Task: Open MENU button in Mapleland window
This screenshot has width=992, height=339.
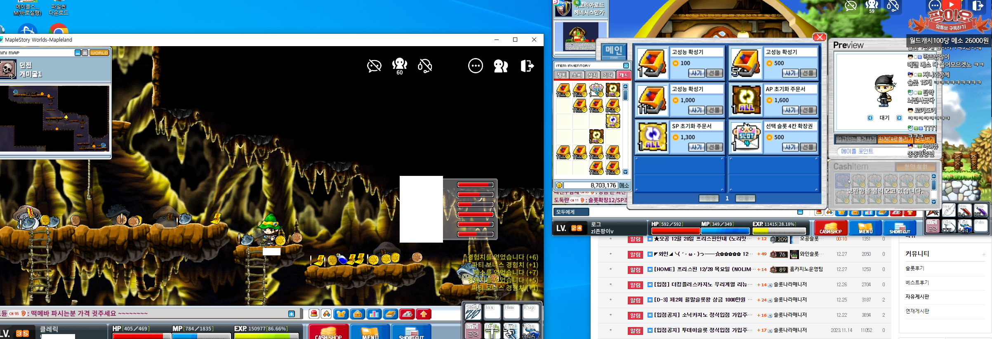Action: [x=370, y=332]
